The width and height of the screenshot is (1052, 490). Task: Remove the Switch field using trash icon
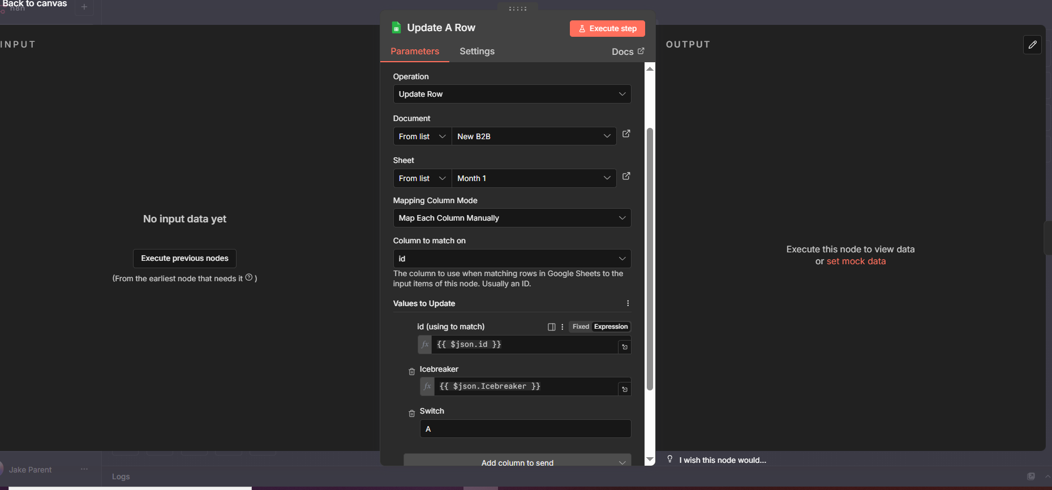tap(411, 414)
